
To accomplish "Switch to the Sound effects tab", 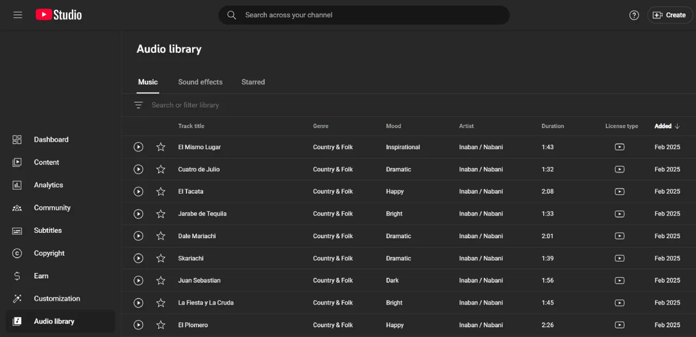I will [200, 81].
